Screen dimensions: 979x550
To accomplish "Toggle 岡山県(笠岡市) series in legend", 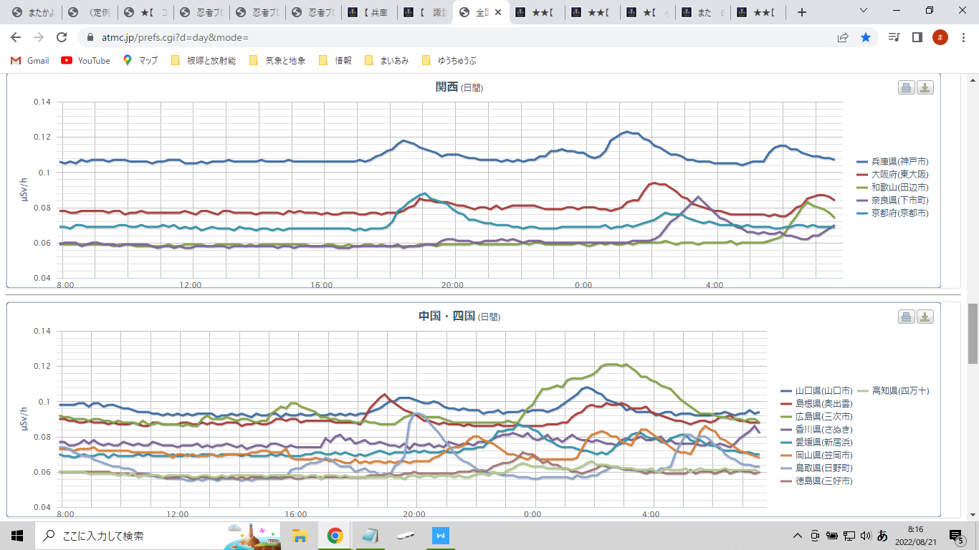I will 816,455.
